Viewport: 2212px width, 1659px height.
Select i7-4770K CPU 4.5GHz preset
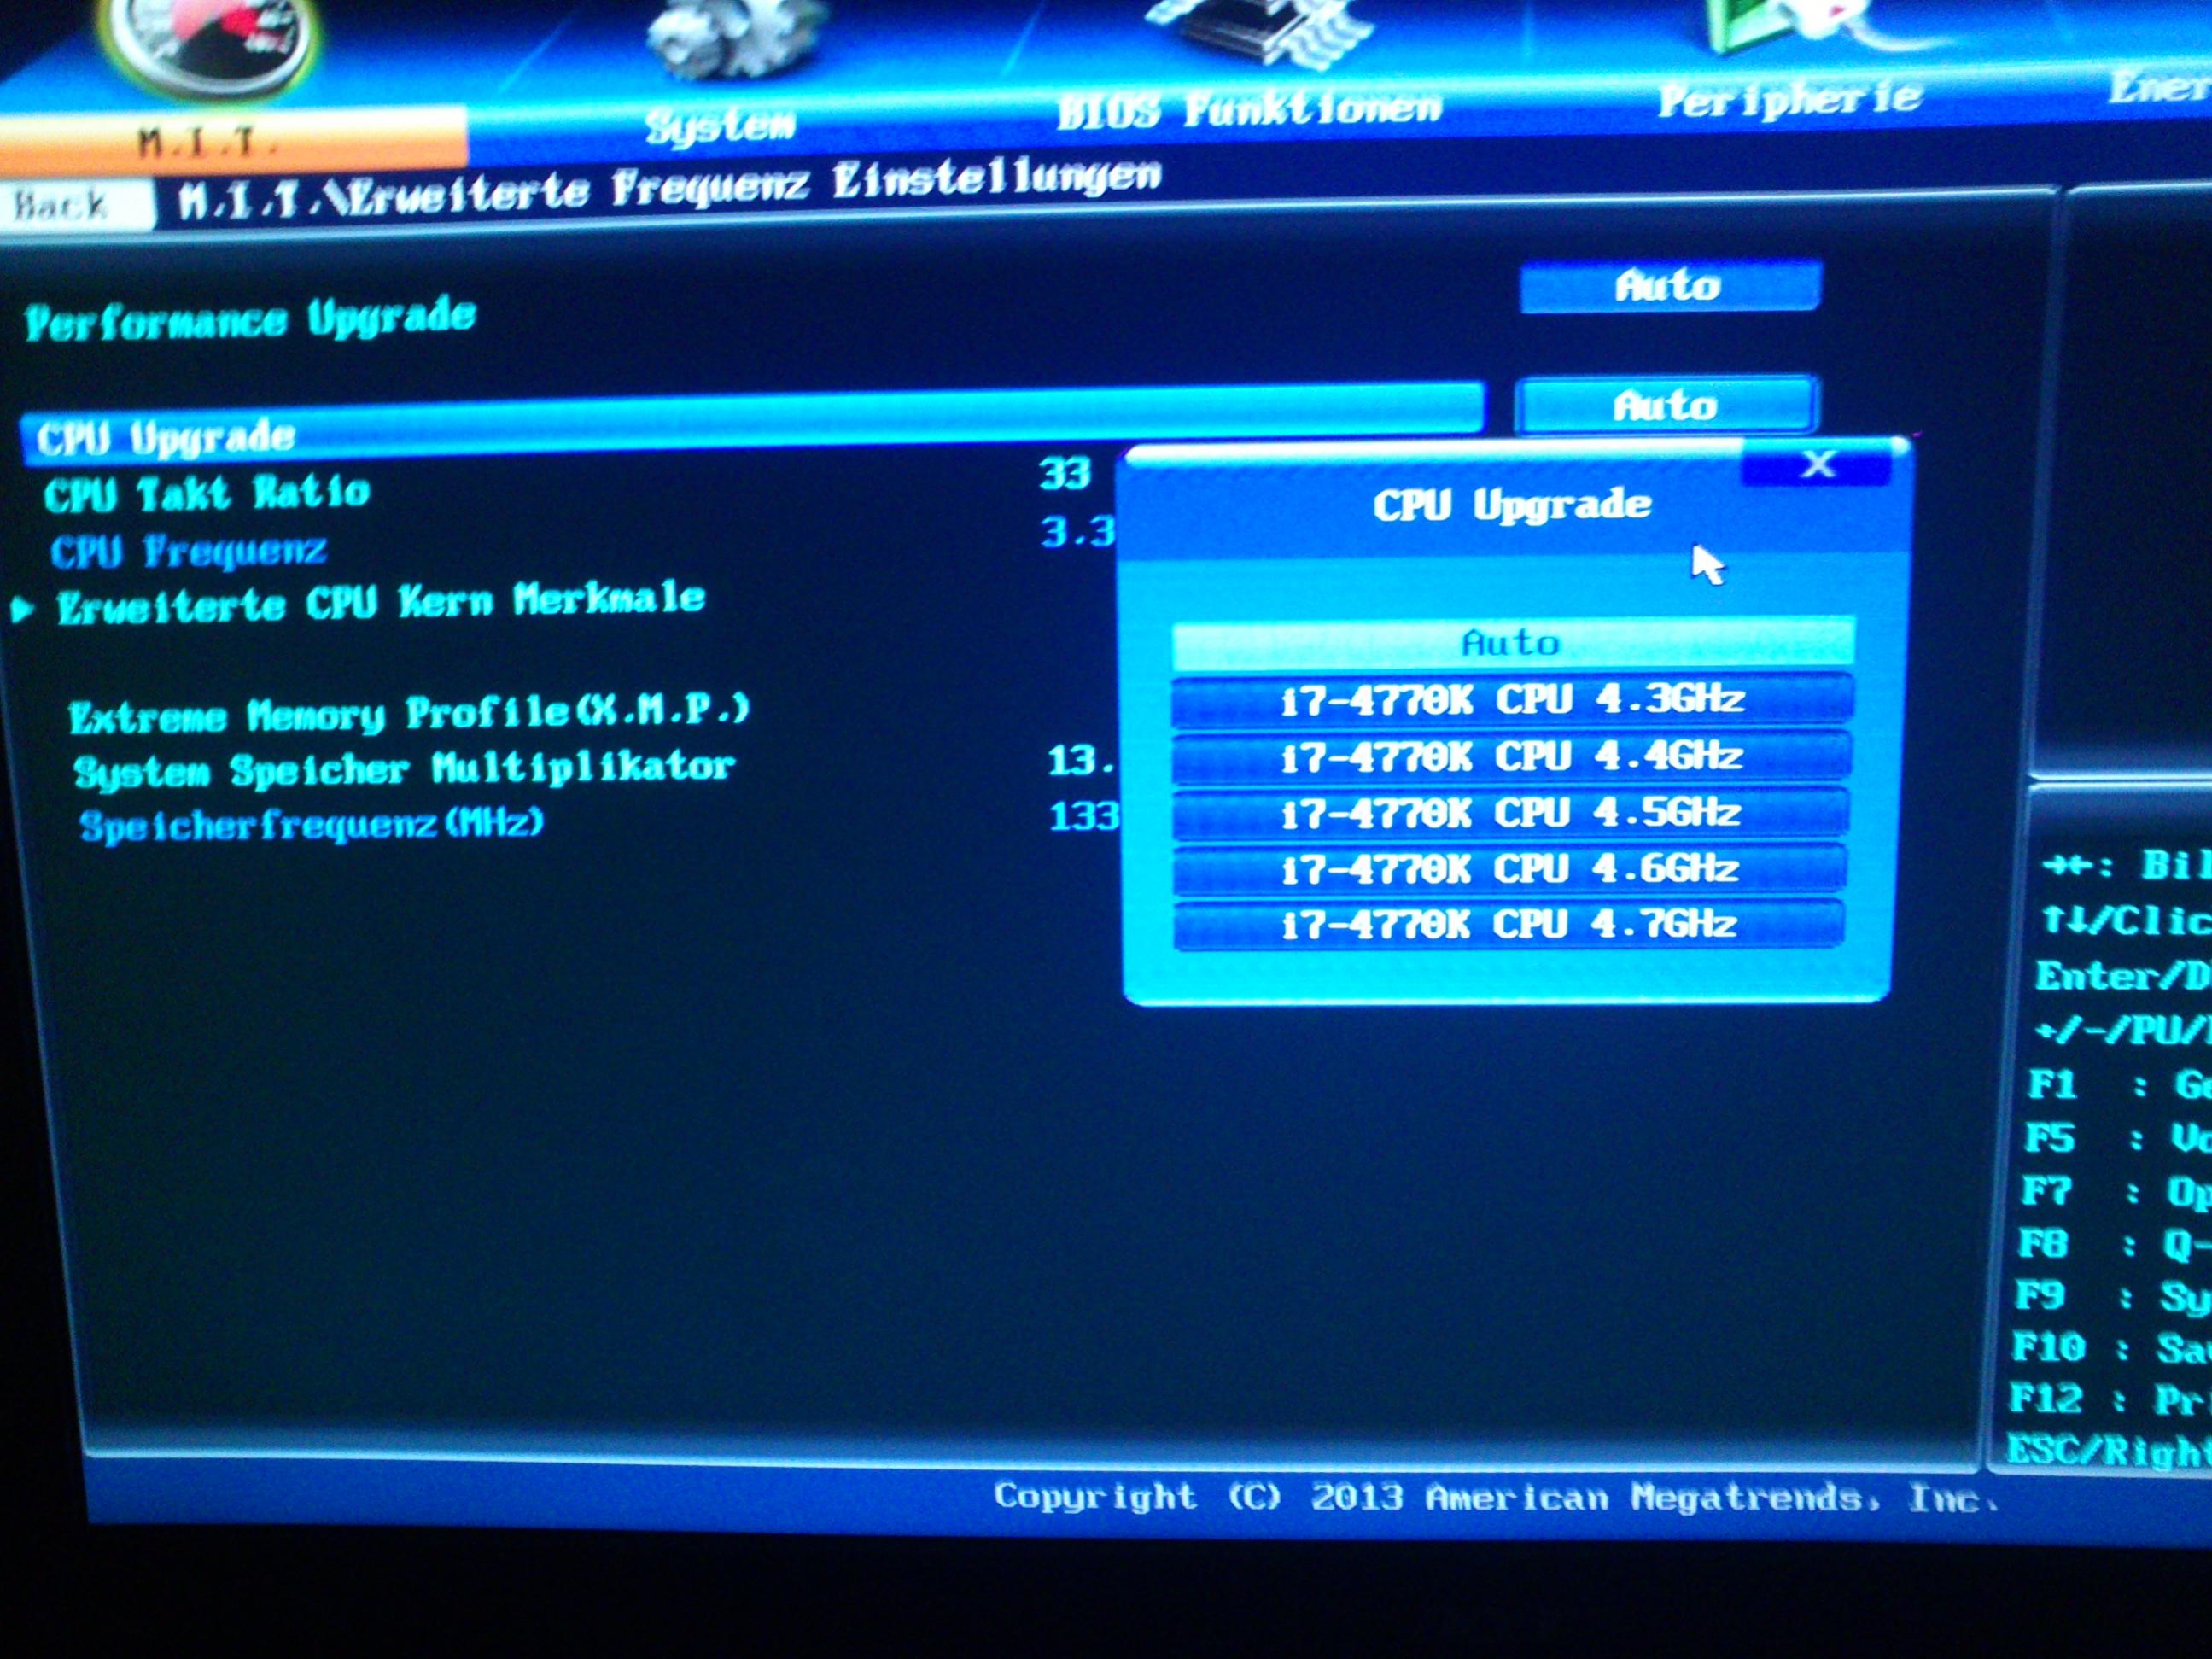(x=1510, y=813)
